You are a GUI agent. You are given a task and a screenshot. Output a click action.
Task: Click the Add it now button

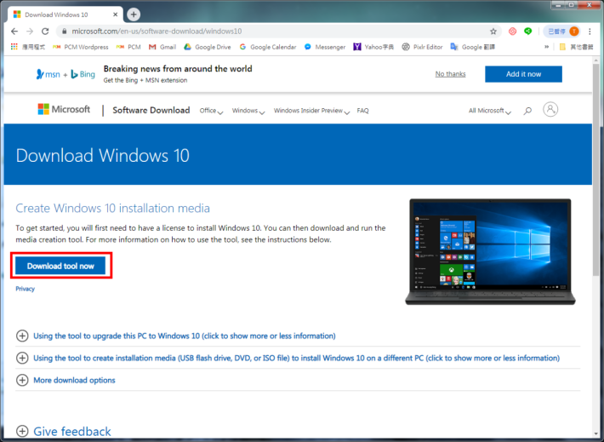[523, 74]
